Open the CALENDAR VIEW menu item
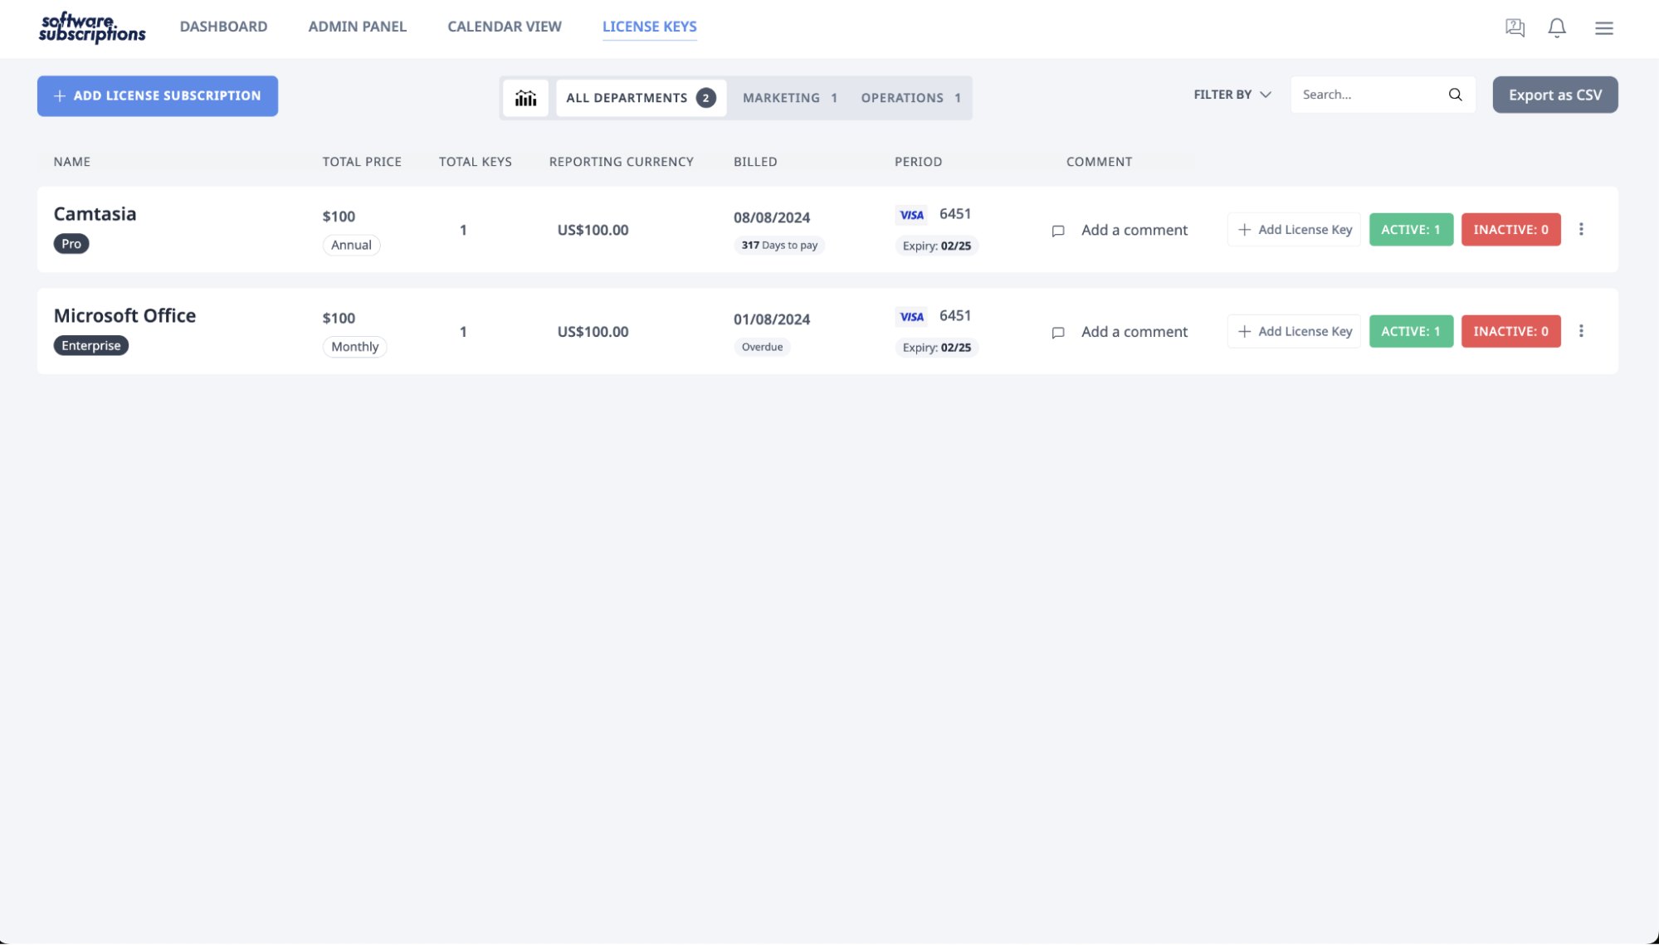 [505, 25]
